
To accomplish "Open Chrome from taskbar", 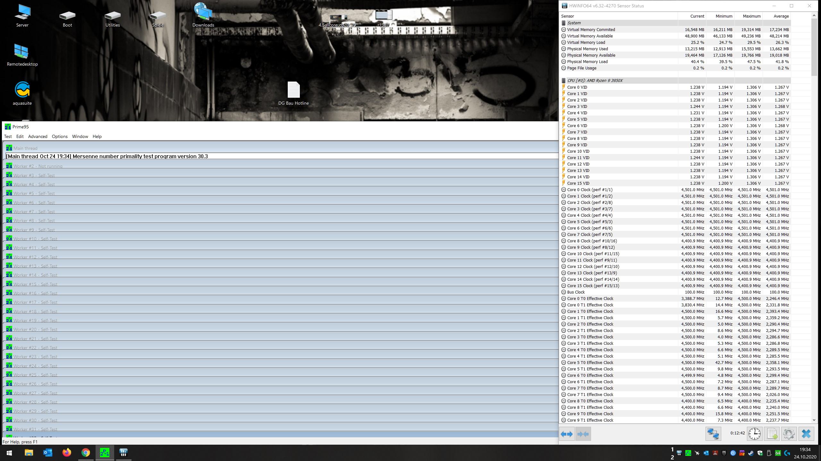I will 86,453.
